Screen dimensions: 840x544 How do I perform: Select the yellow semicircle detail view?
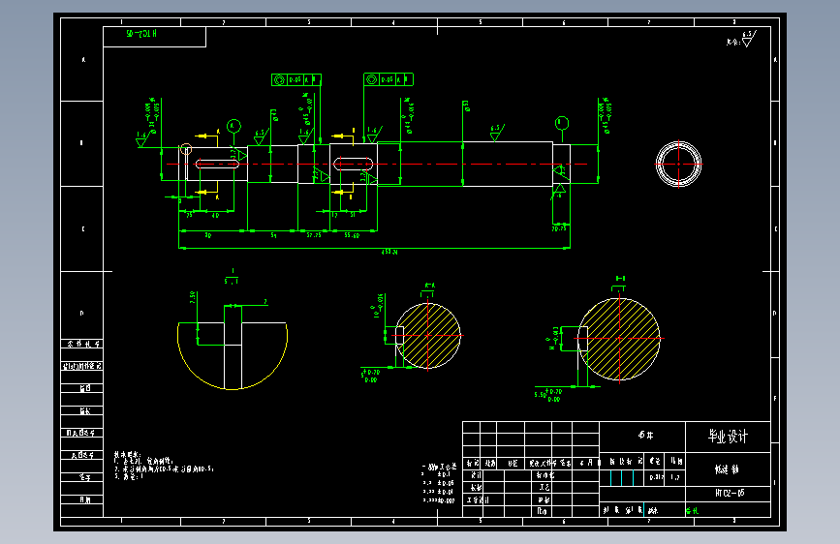233,355
